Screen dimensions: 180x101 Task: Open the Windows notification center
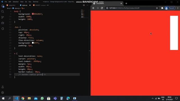176,98
